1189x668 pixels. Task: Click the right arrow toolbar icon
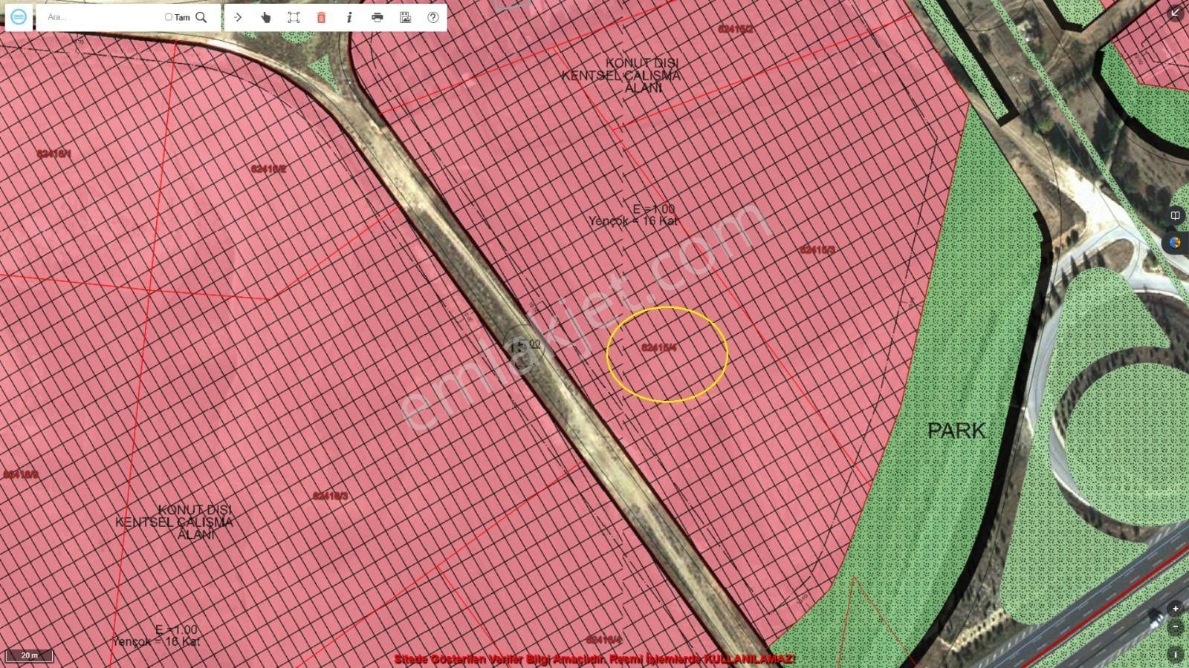click(238, 17)
